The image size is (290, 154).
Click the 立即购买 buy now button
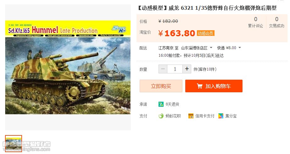point(161,86)
